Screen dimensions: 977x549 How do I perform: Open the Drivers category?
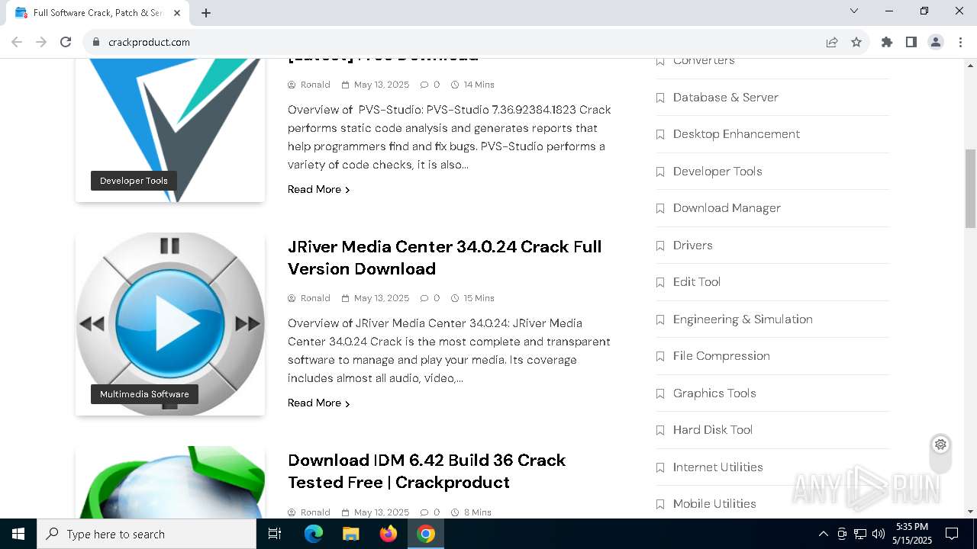point(693,245)
